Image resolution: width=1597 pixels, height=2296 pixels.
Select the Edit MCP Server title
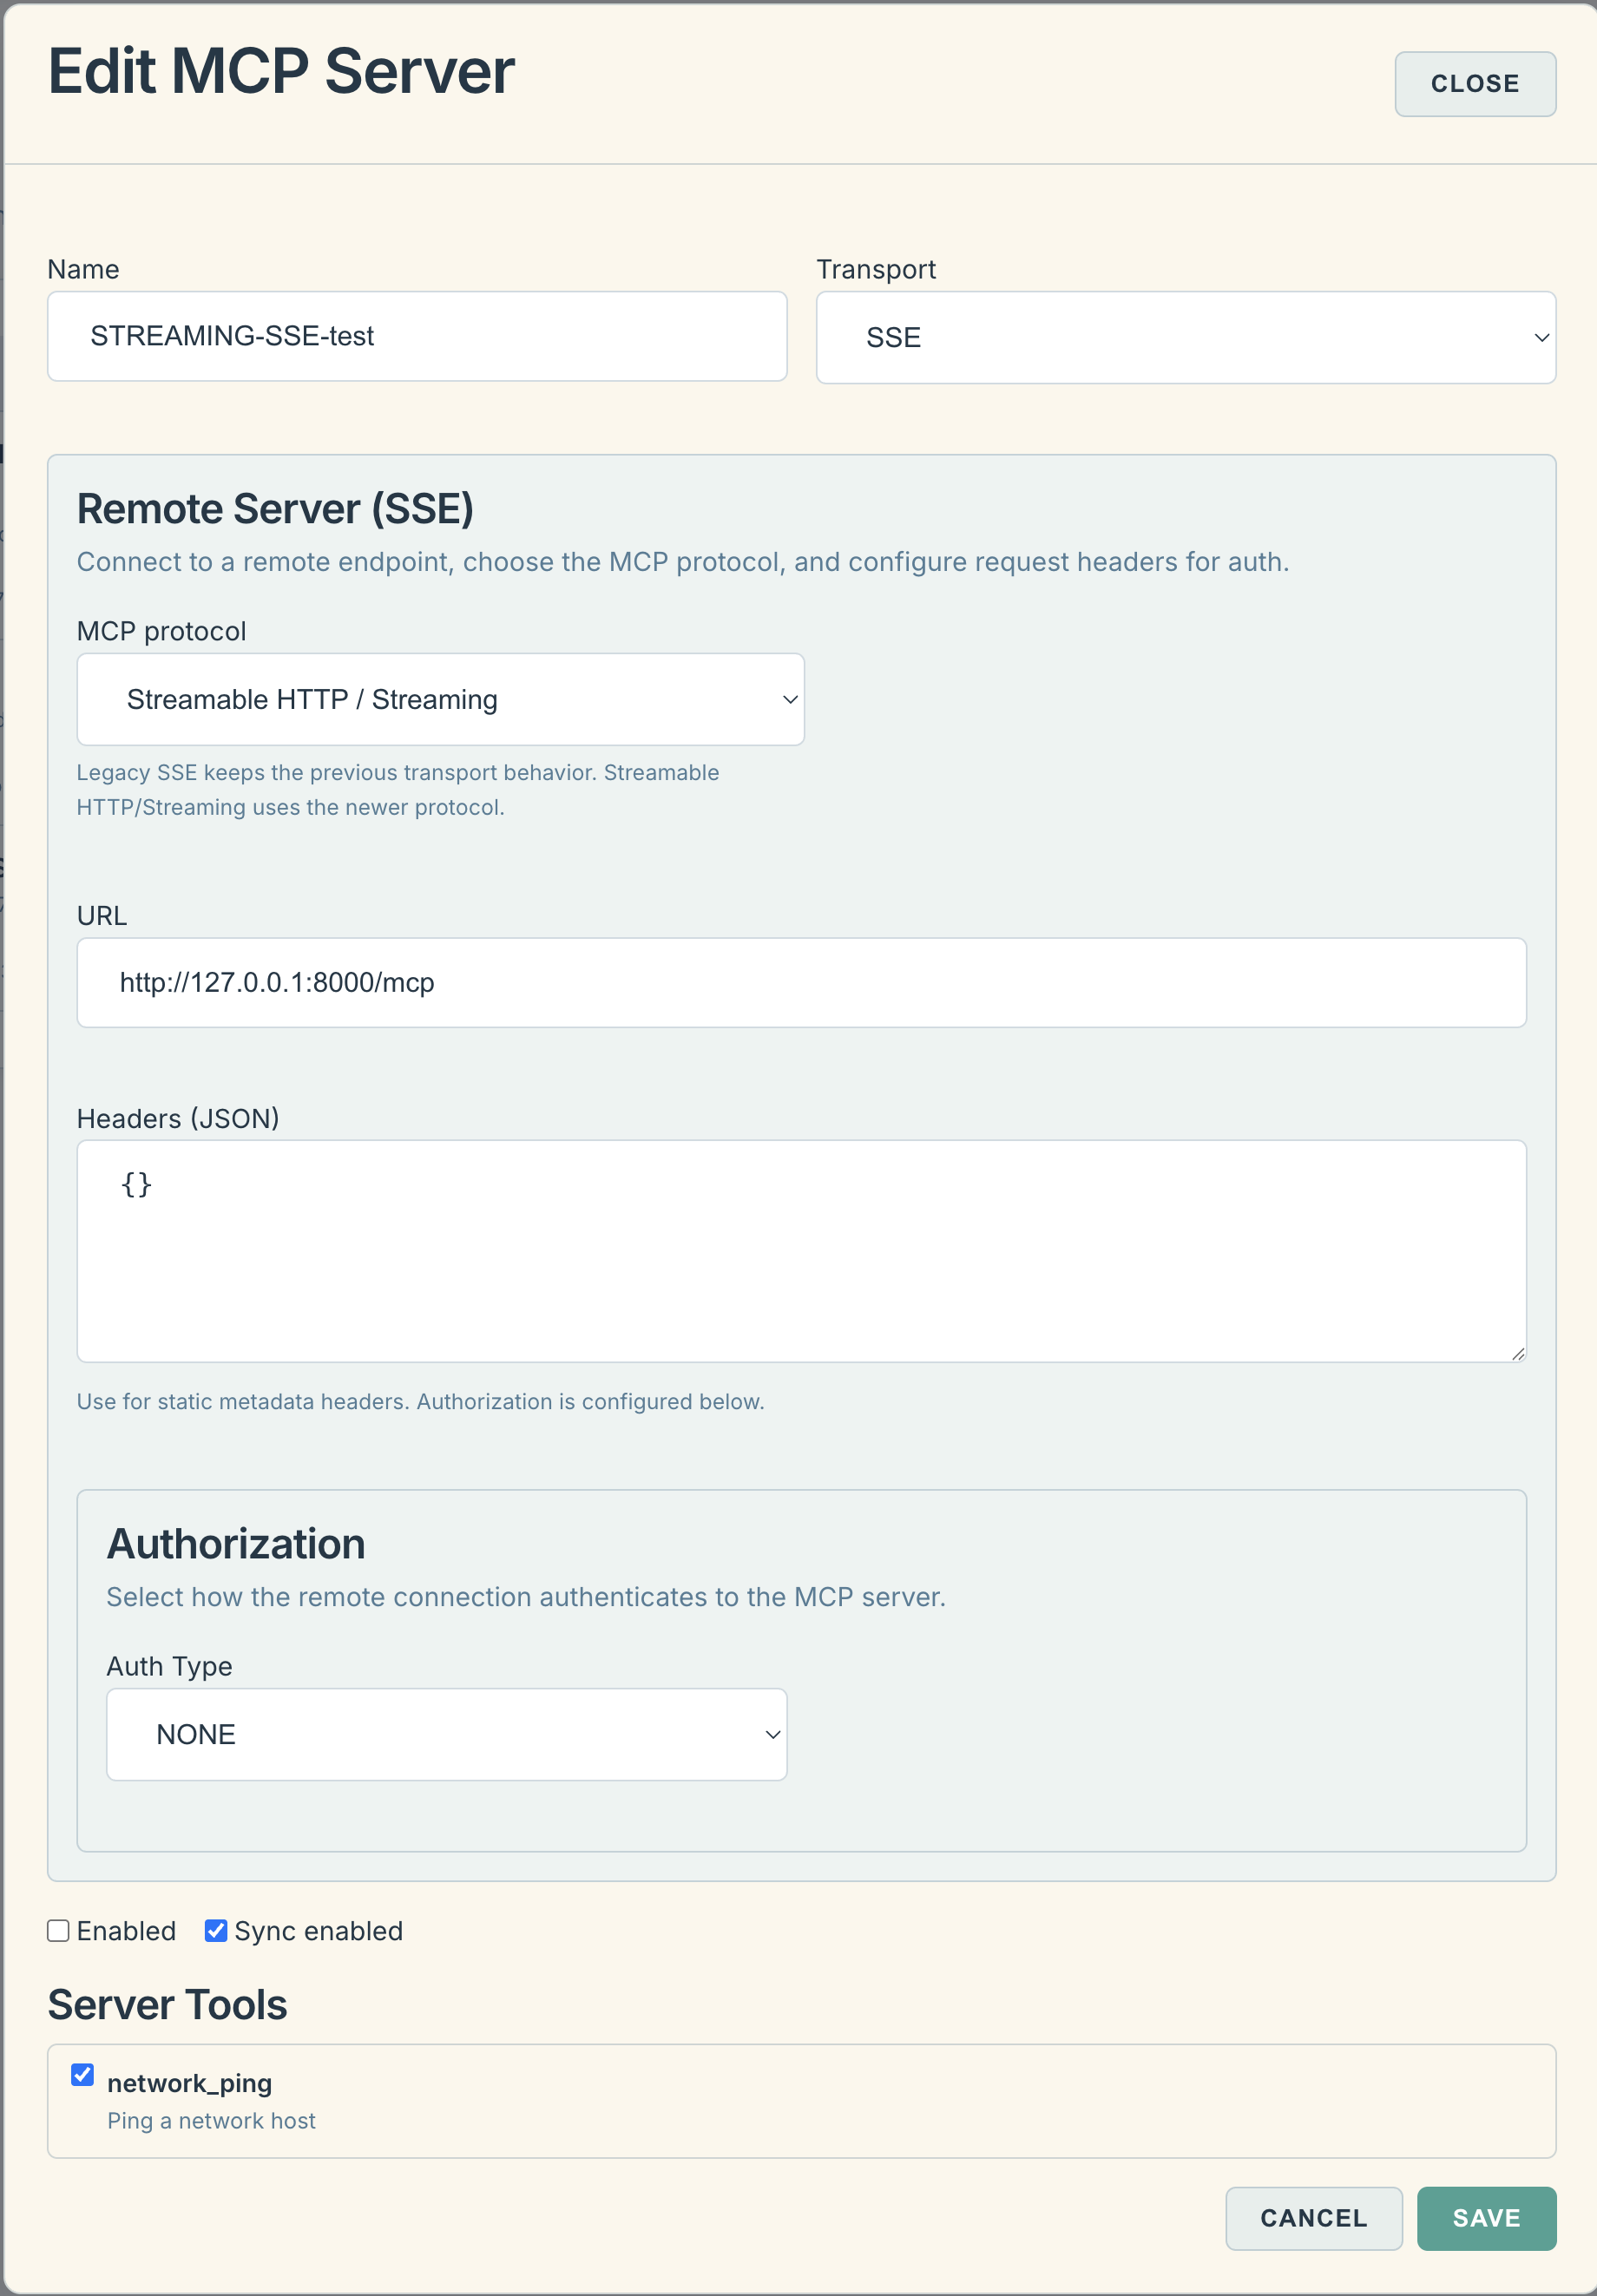(282, 70)
